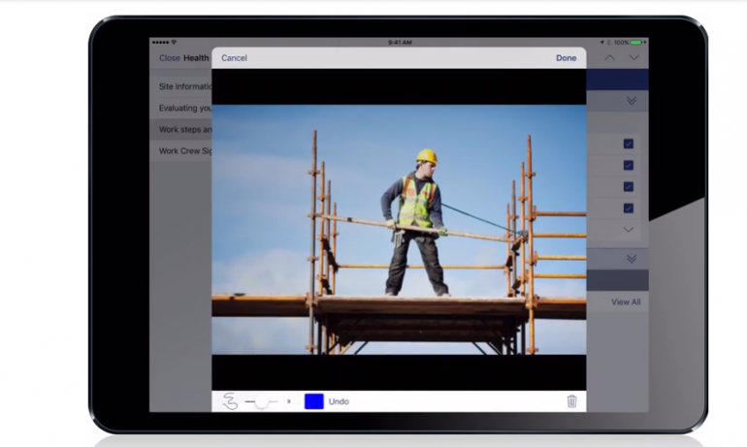
Task: Expand the lower double-chevron section
Action: 631,259
